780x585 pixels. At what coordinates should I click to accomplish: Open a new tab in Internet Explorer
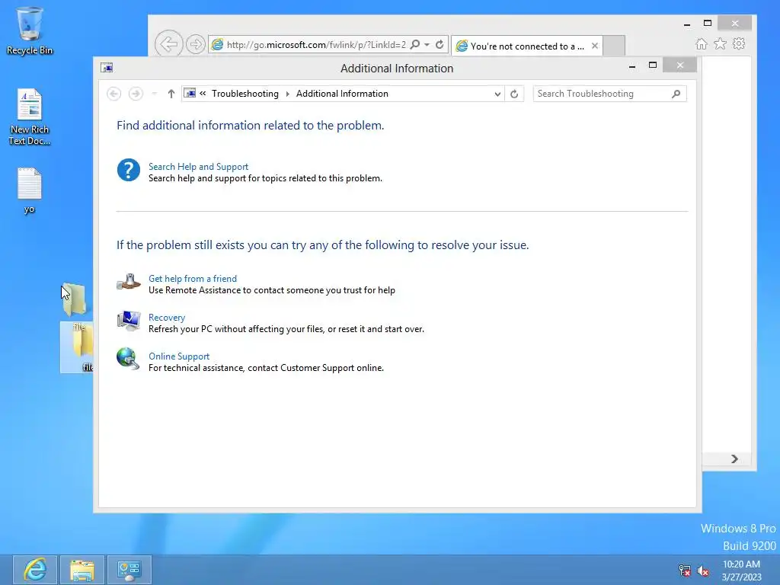tap(614, 46)
